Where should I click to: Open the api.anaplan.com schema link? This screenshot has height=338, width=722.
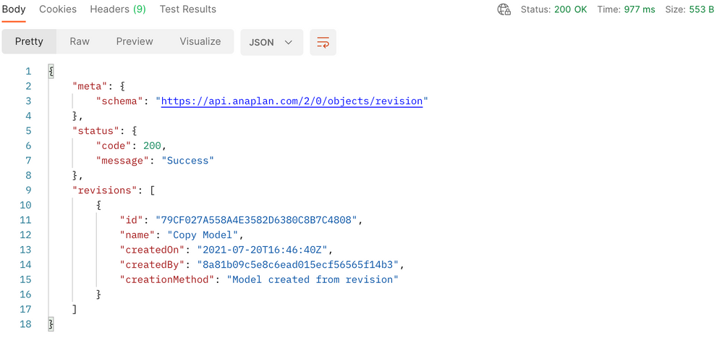point(292,101)
